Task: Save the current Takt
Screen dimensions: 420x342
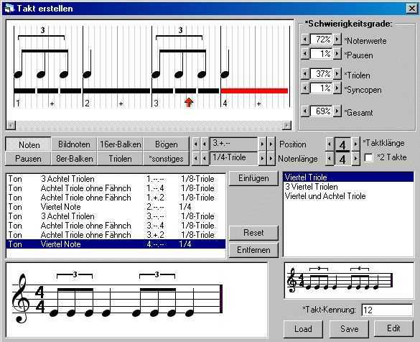Action: click(x=349, y=328)
